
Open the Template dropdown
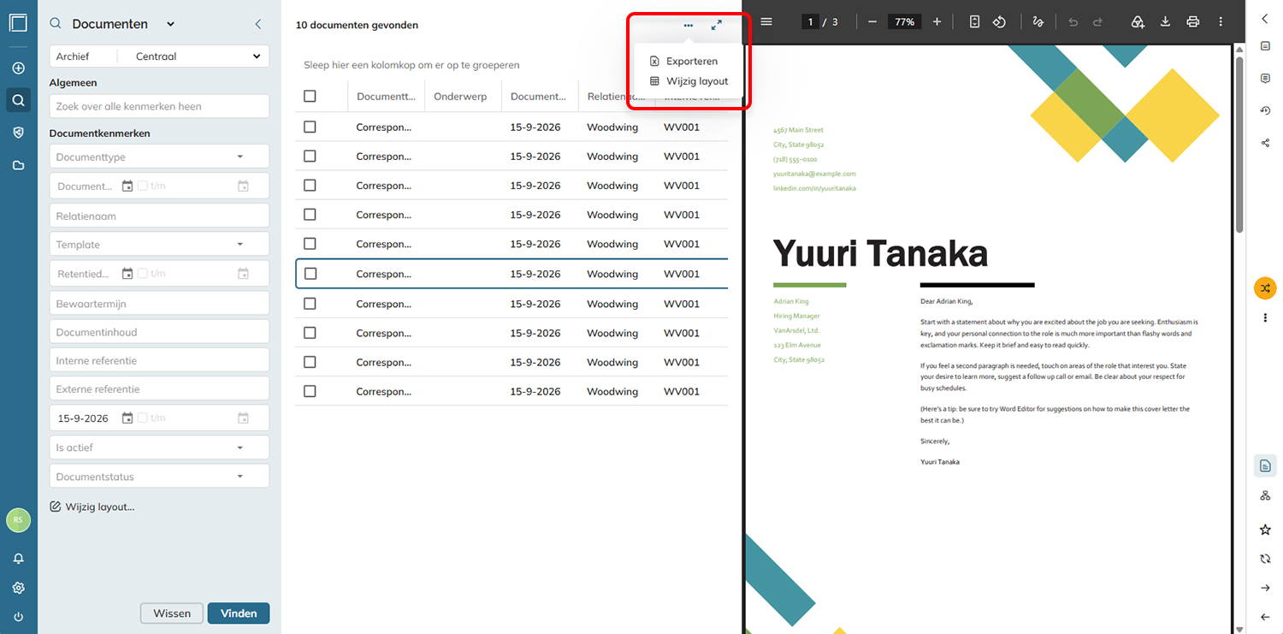(x=159, y=245)
